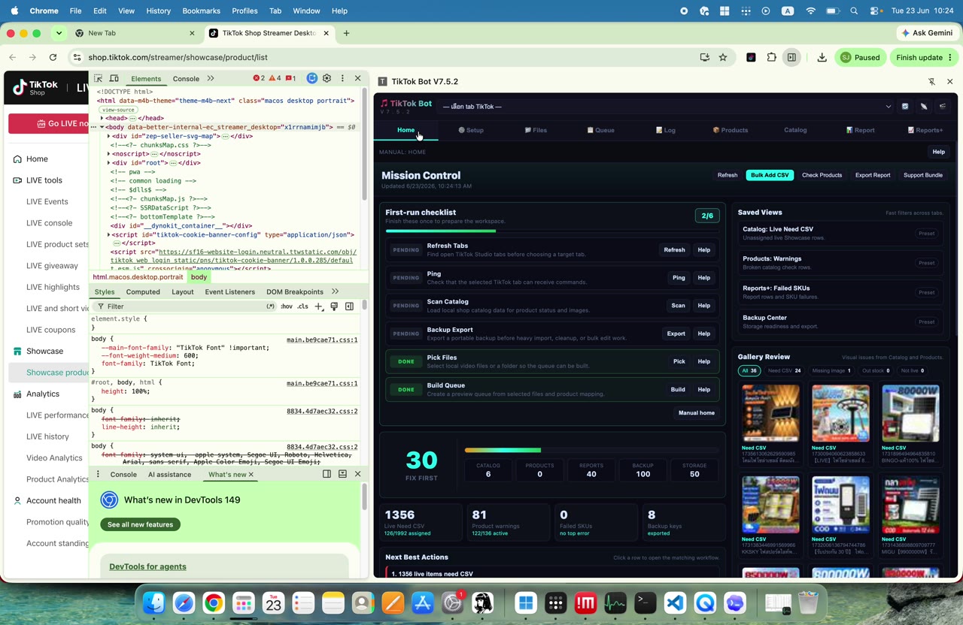Click the Bulk Add CSV button

pos(770,175)
